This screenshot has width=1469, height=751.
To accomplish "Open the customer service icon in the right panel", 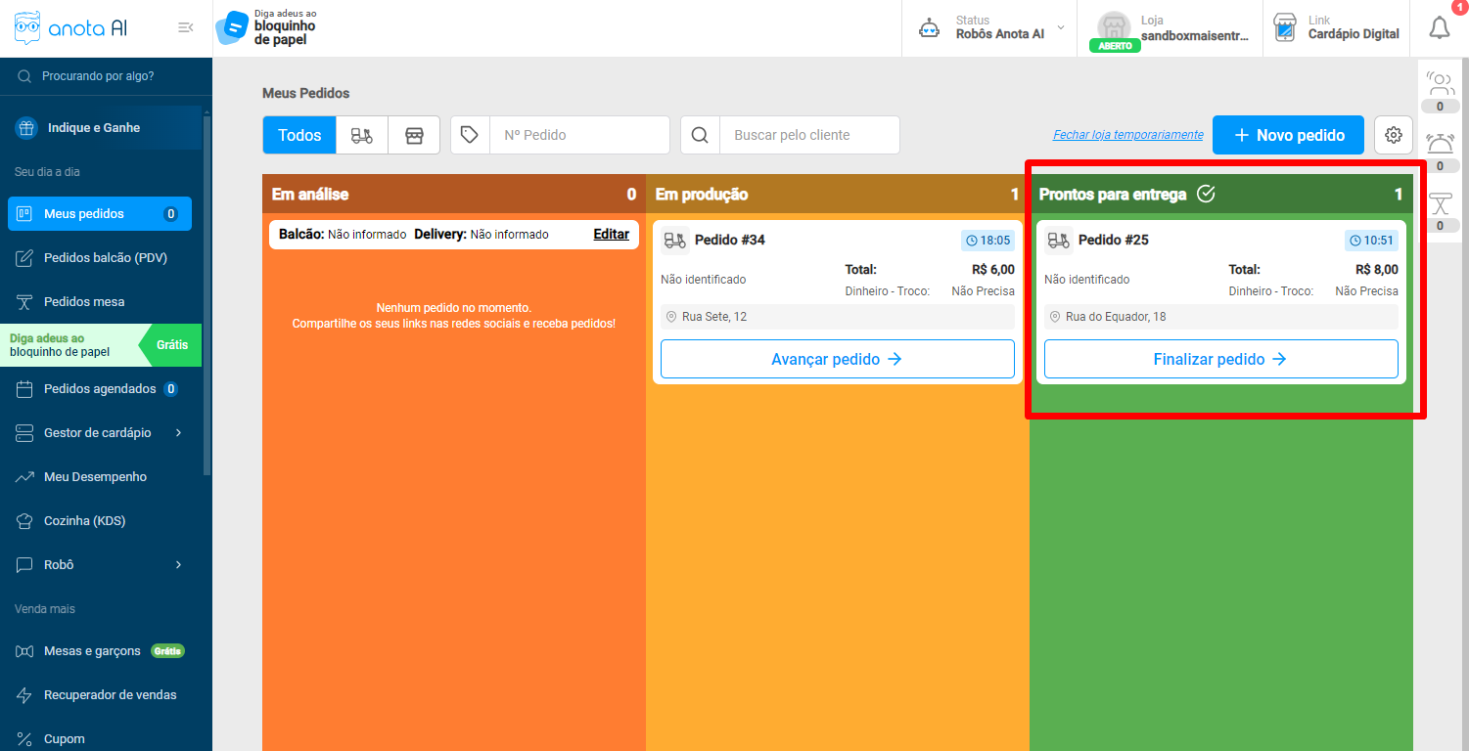I will pyautogui.click(x=1440, y=83).
